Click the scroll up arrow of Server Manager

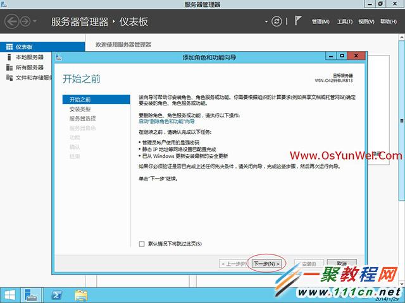click(402, 38)
